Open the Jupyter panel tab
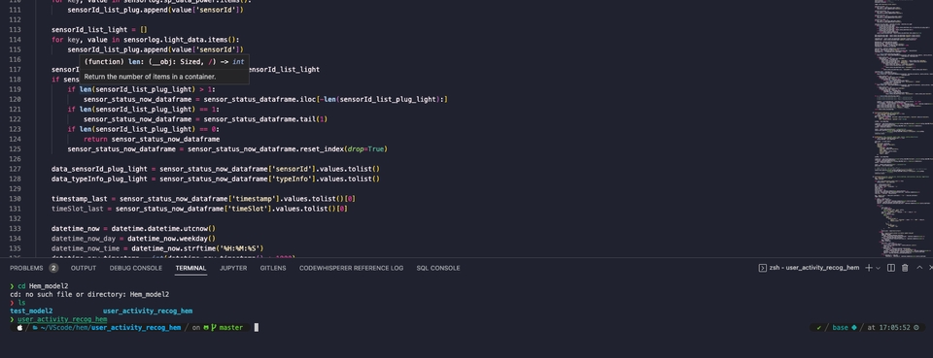The image size is (933, 358). (x=233, y=268)
